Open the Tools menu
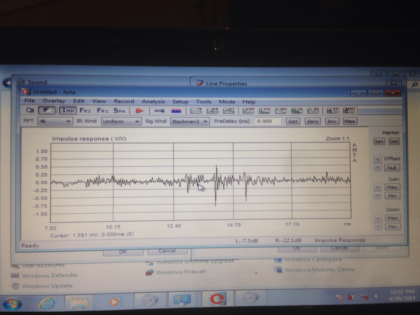 pyautogui.click(x=203, y=102)
